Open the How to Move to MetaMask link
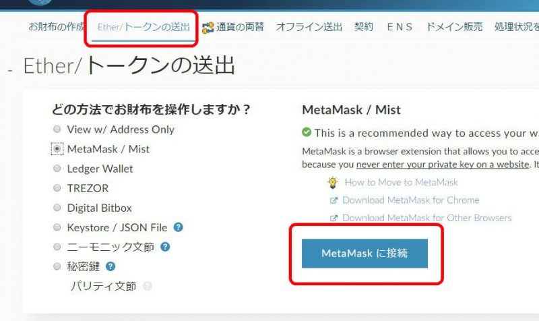The width and height of the screenshot is (539, 321). click(x=401, y=182)
